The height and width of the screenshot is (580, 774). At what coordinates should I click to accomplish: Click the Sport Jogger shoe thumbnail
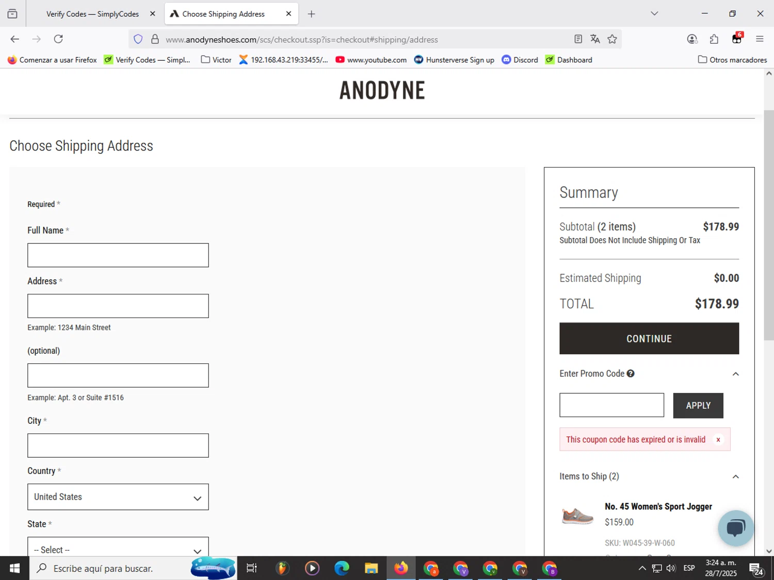[x=577, y=516]
